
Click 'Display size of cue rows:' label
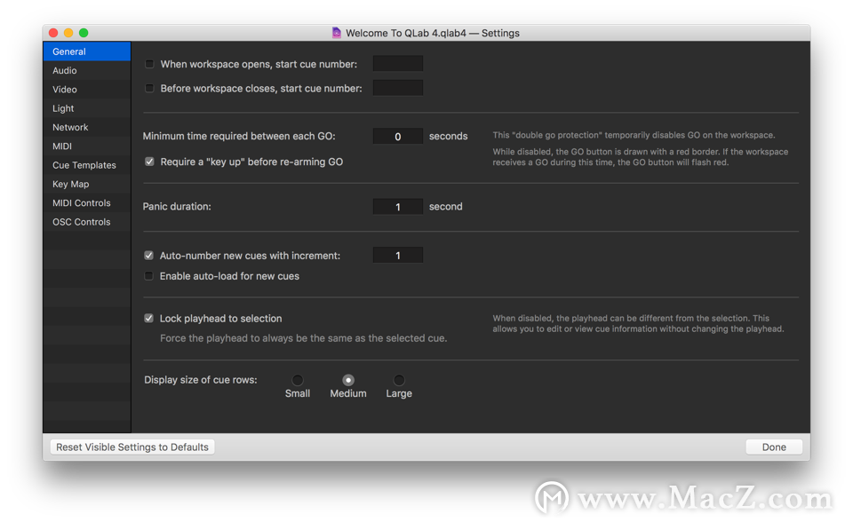click(x=201, y=380)
